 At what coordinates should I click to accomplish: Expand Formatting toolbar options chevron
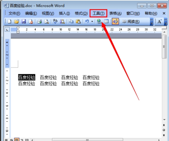(166, 22)
